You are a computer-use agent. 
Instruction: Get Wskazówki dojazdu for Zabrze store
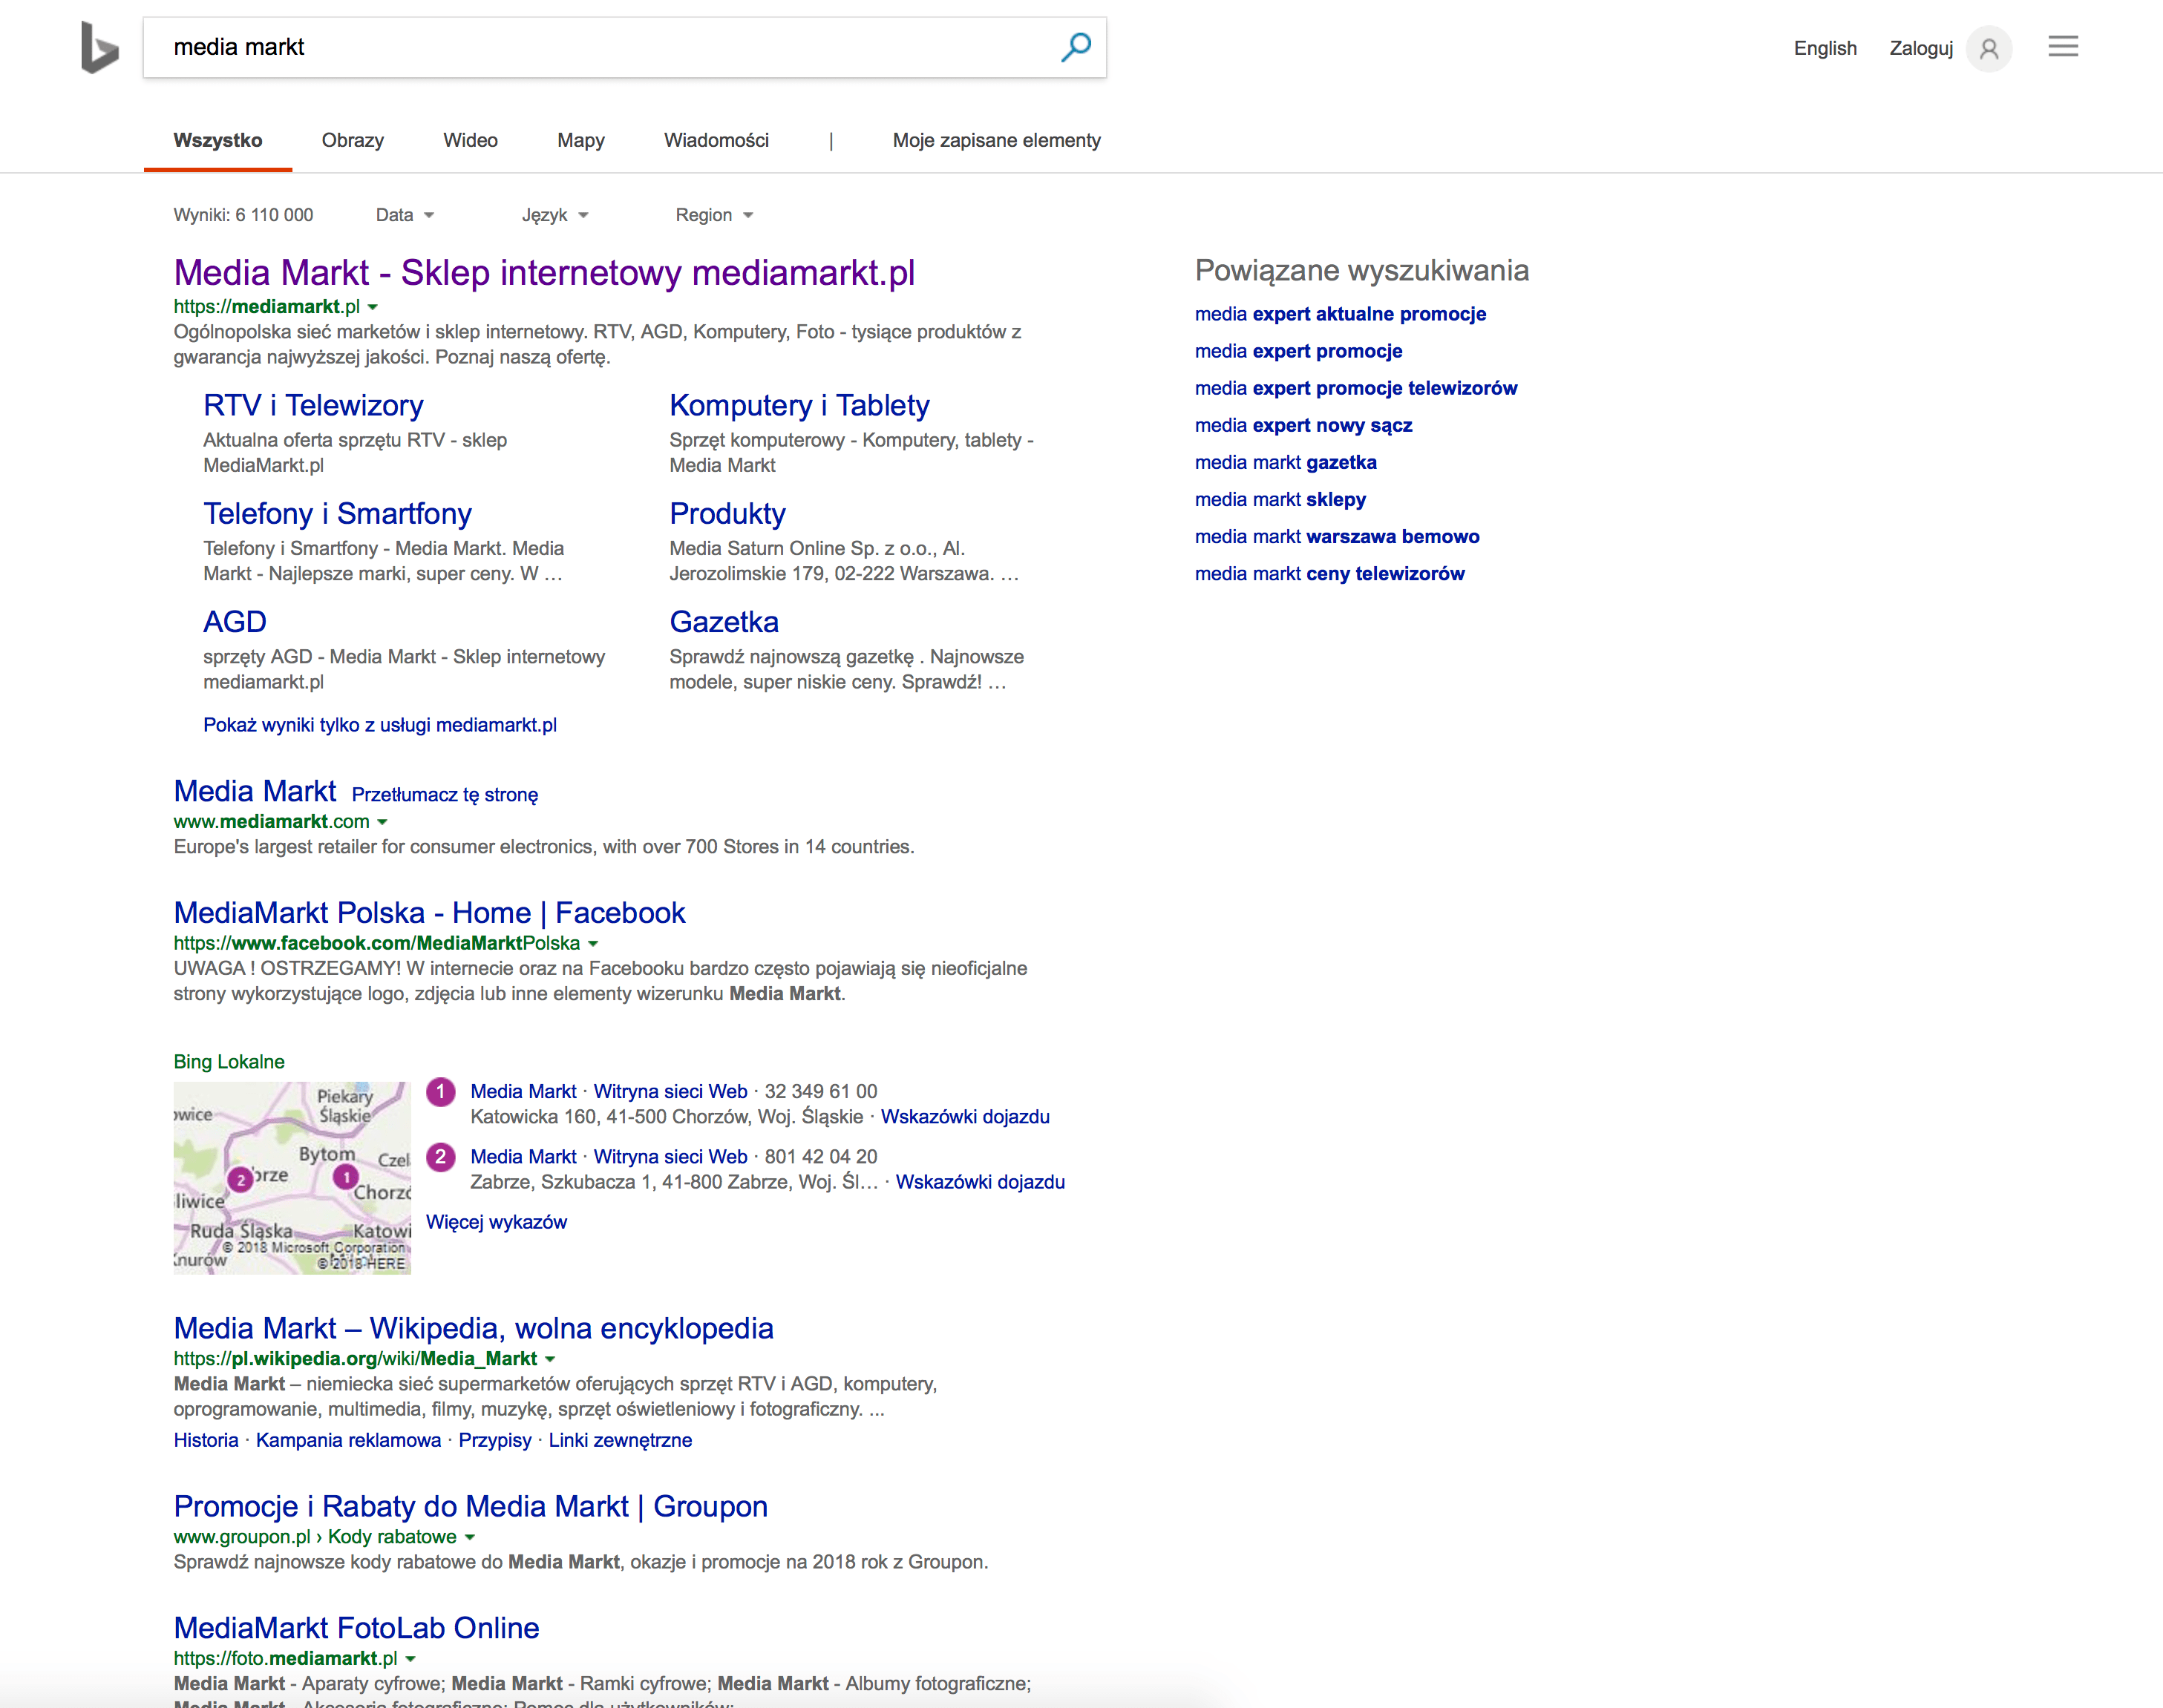[x=981, y=1182]
